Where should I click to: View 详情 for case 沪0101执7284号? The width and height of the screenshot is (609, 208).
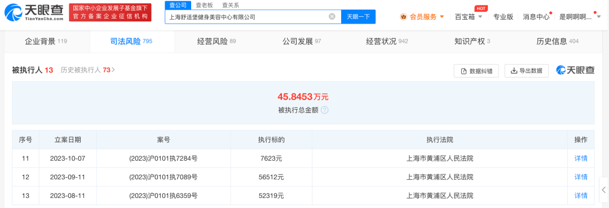click(x=581, y=158)
